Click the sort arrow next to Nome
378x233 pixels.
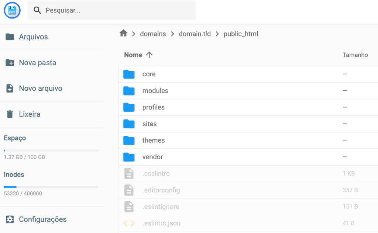149,55
